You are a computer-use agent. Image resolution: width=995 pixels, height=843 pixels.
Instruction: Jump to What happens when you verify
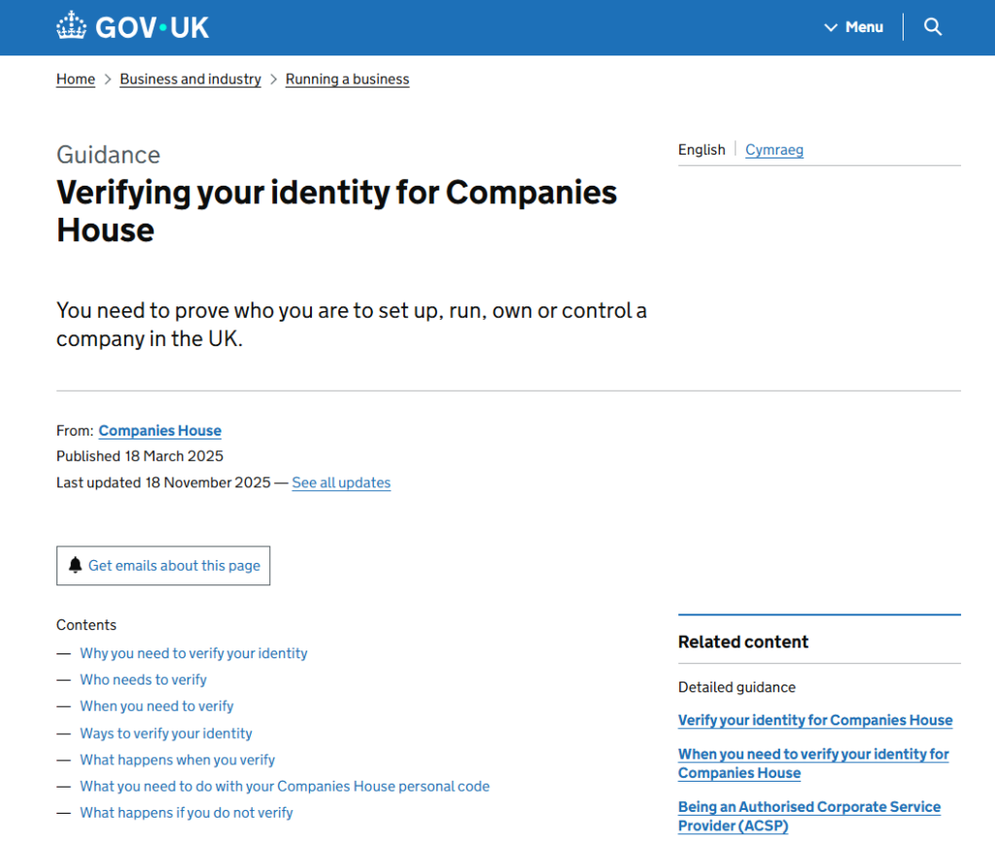177,759
